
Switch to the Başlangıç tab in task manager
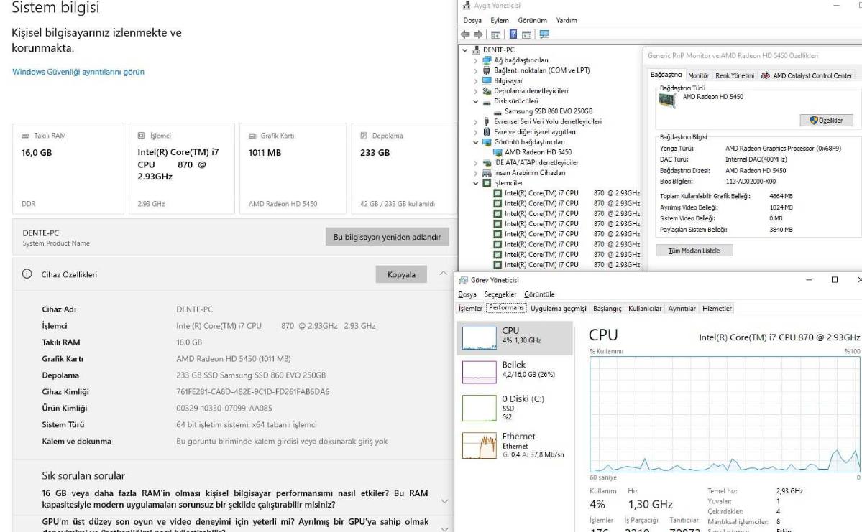pos(607,309)
